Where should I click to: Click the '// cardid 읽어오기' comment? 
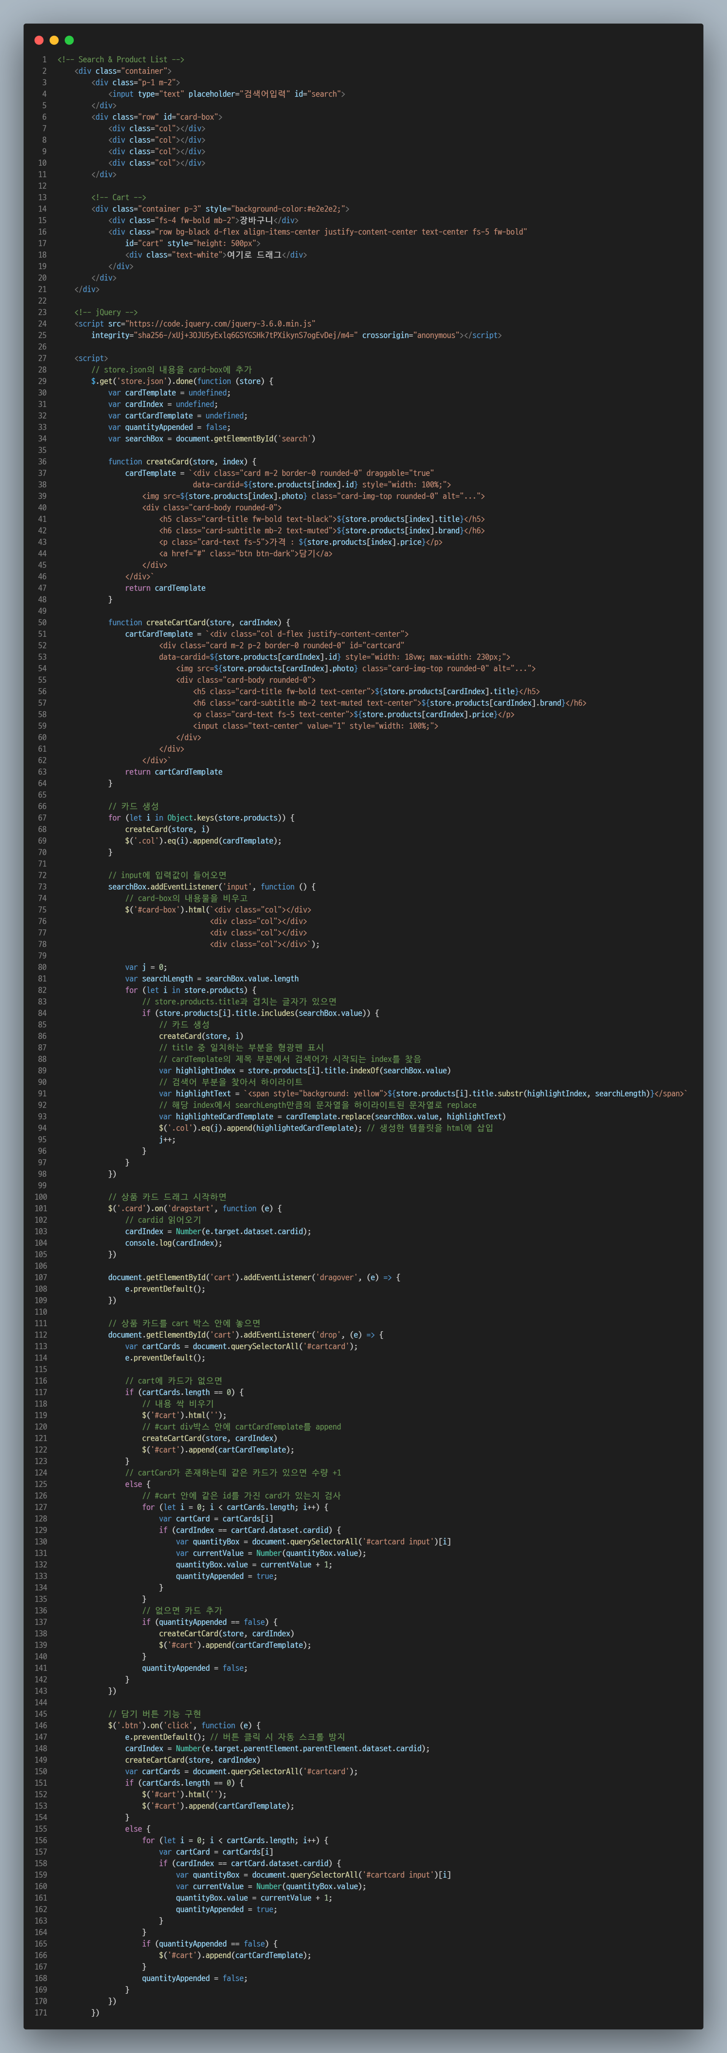(x=164, y=1220)
